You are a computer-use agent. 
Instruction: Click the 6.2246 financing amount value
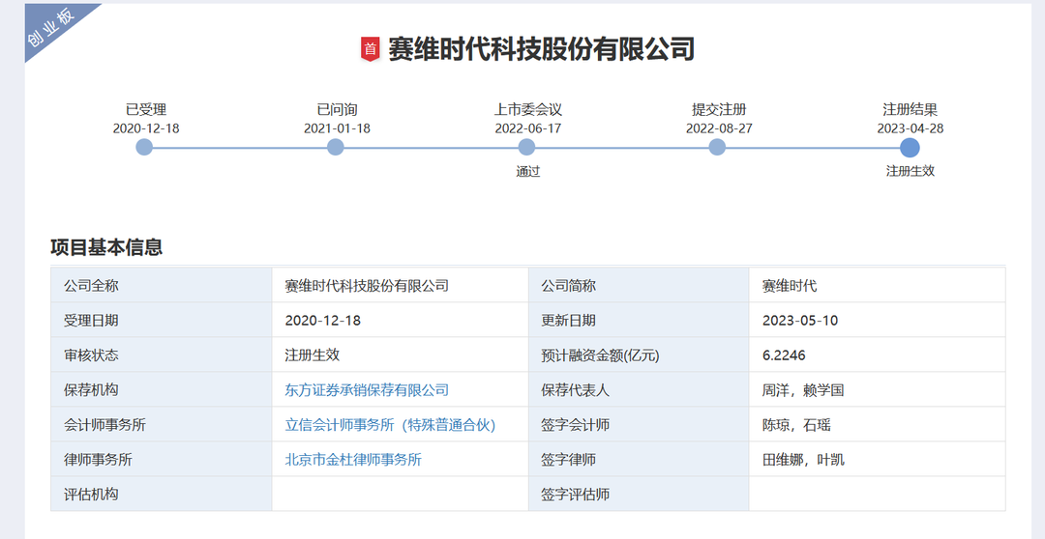(784, 355)
